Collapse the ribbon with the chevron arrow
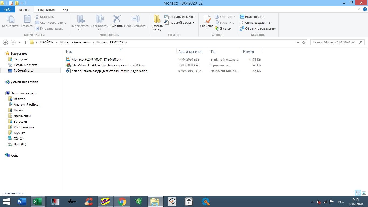368x207 pixels. [x=359, y=9]
